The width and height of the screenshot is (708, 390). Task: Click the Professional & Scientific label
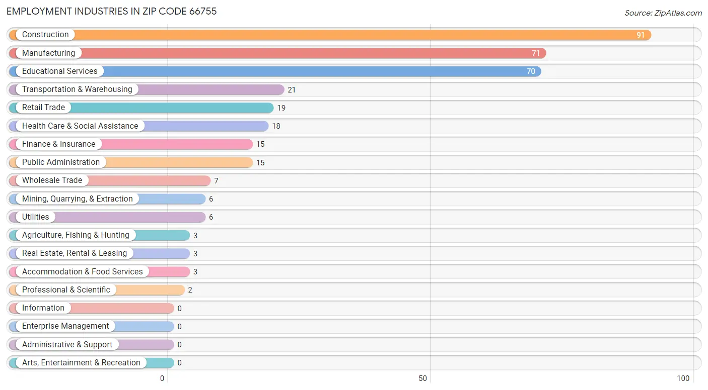pos(66,289)
